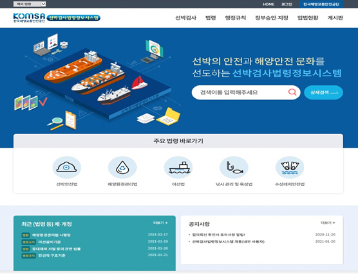
Task: Click the magnifier search icon
Action: point(292,92)
